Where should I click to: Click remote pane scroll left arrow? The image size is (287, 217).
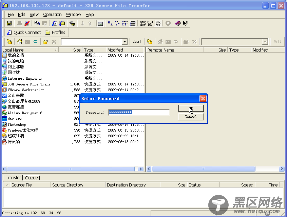point(149,169)
